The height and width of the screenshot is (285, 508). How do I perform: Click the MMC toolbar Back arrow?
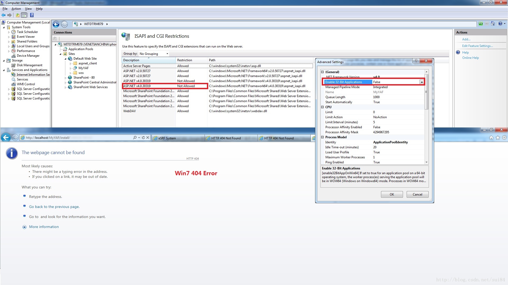click(3, 15)
